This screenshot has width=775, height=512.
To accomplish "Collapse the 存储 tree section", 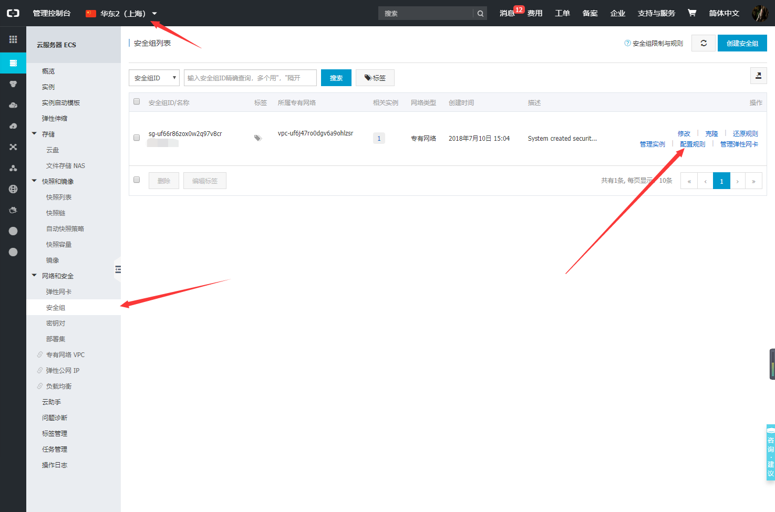I will pos(34,134).
